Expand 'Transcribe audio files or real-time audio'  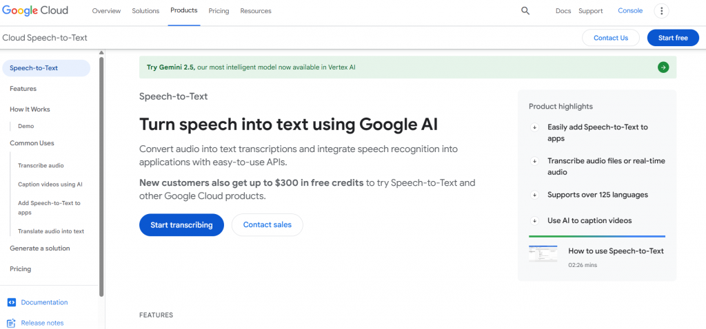pos(534,161)
